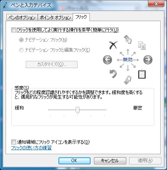
Task: Open the ポインタ オプション tab
Action: (55, 18)
